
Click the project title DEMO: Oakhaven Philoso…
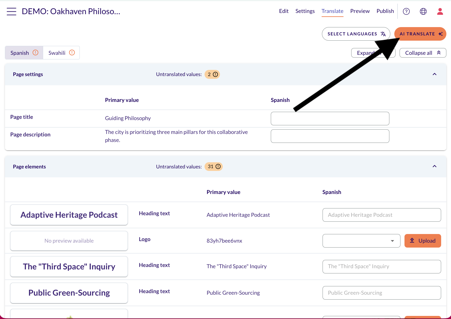pyautogui.click(x=71, y=11)
